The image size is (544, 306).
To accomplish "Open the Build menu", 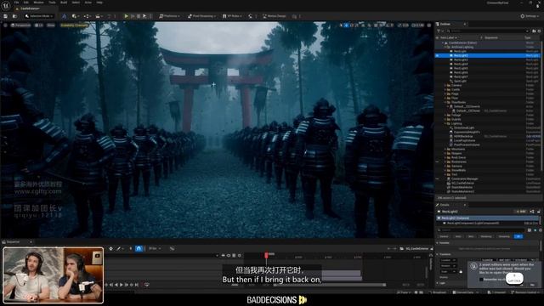I will click(x=64, y=3).
